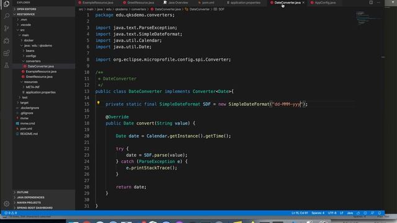Click the errors and warnings status indicator

pyautogui.click(x=11, y=213)
